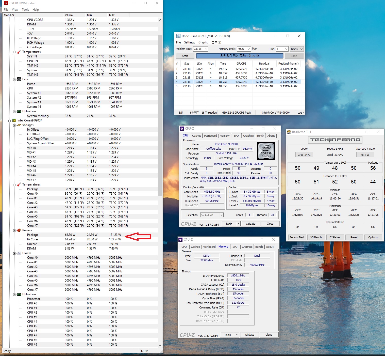Click the LinX completion progress bar

point(240,56)
